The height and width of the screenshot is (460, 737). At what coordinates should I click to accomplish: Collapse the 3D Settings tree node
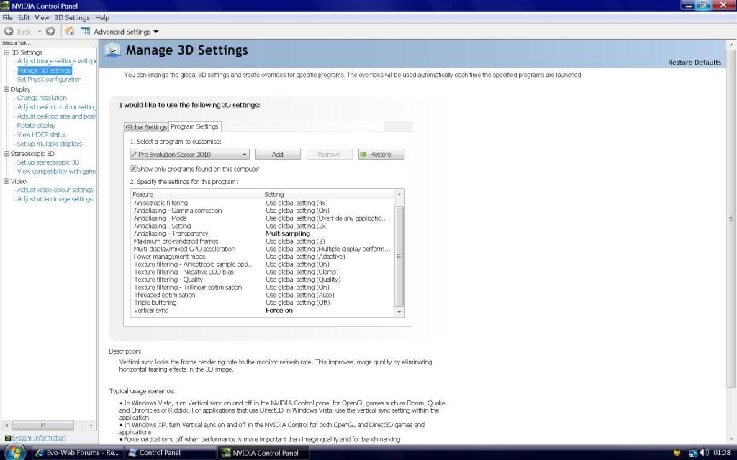pyautogui.click(x=6, y=52)
